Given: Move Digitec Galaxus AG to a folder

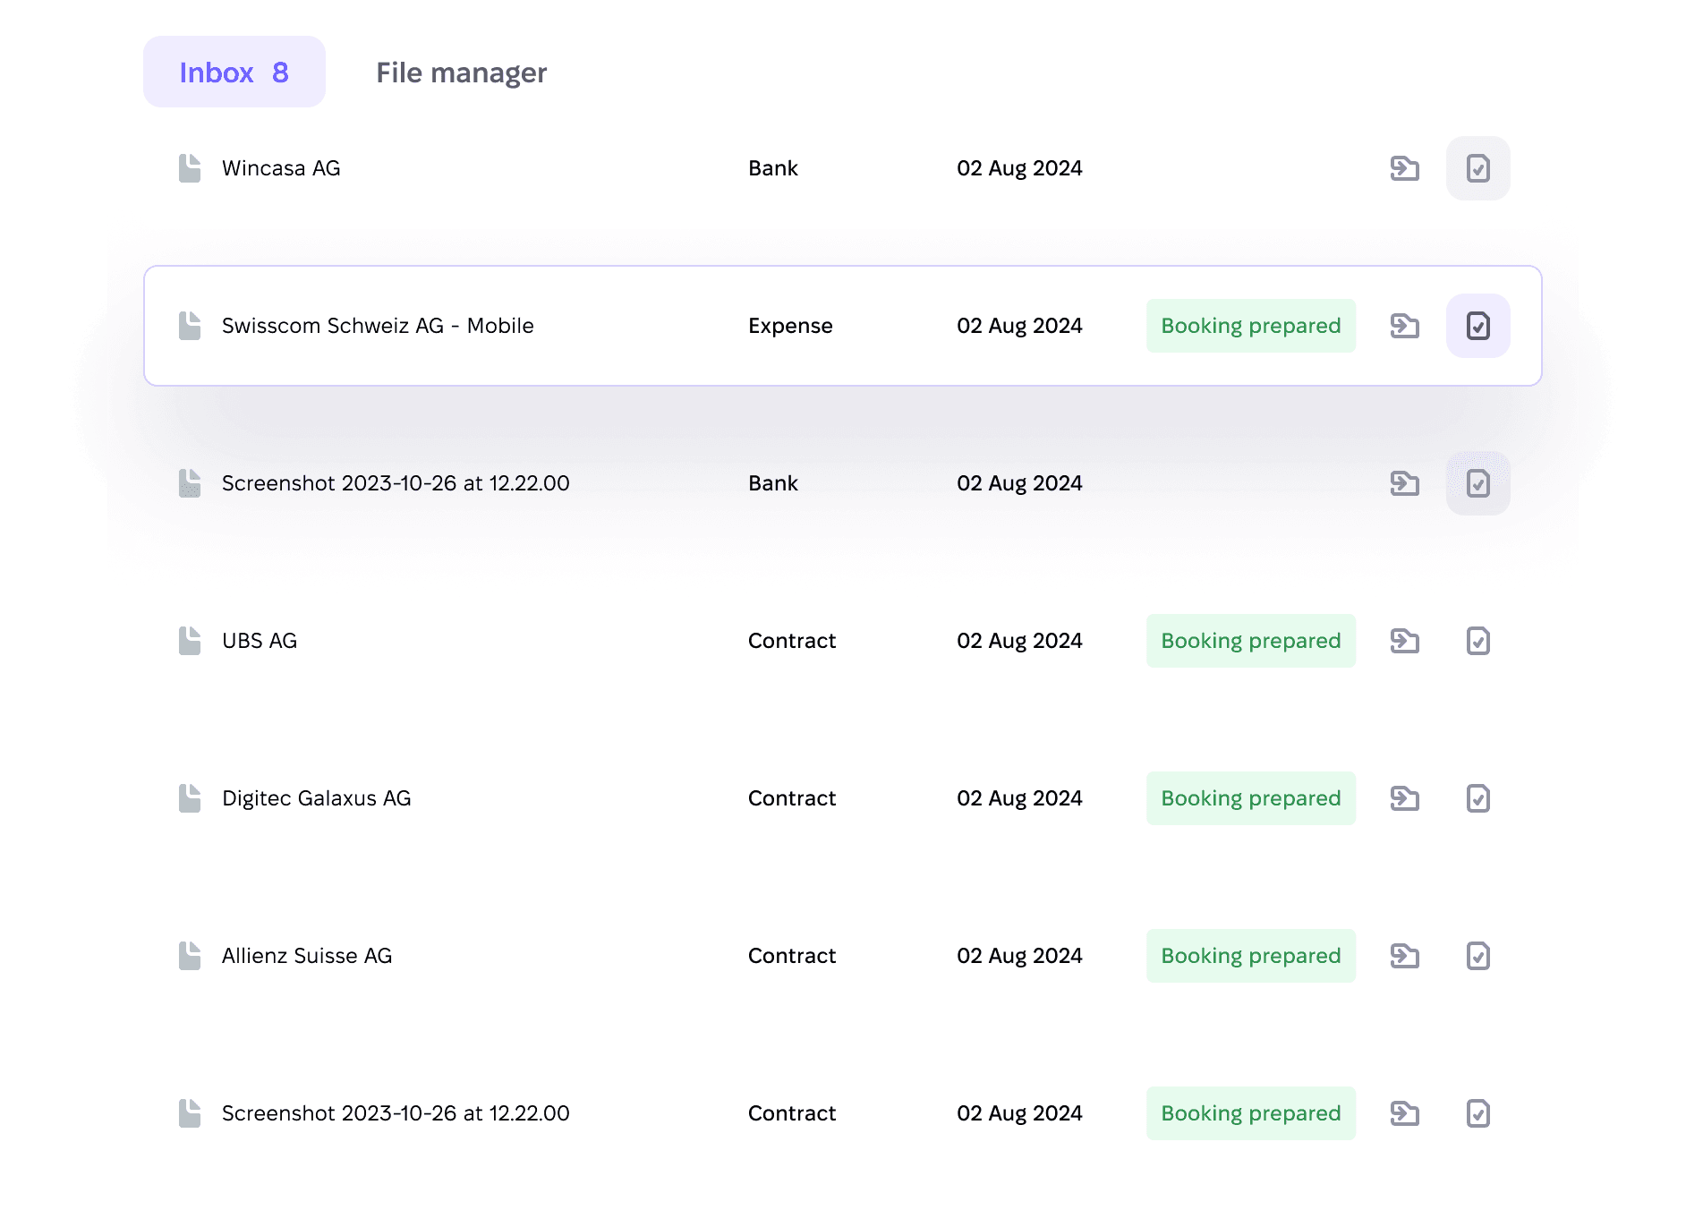Looking at the screenshot, I should 1405,798.
